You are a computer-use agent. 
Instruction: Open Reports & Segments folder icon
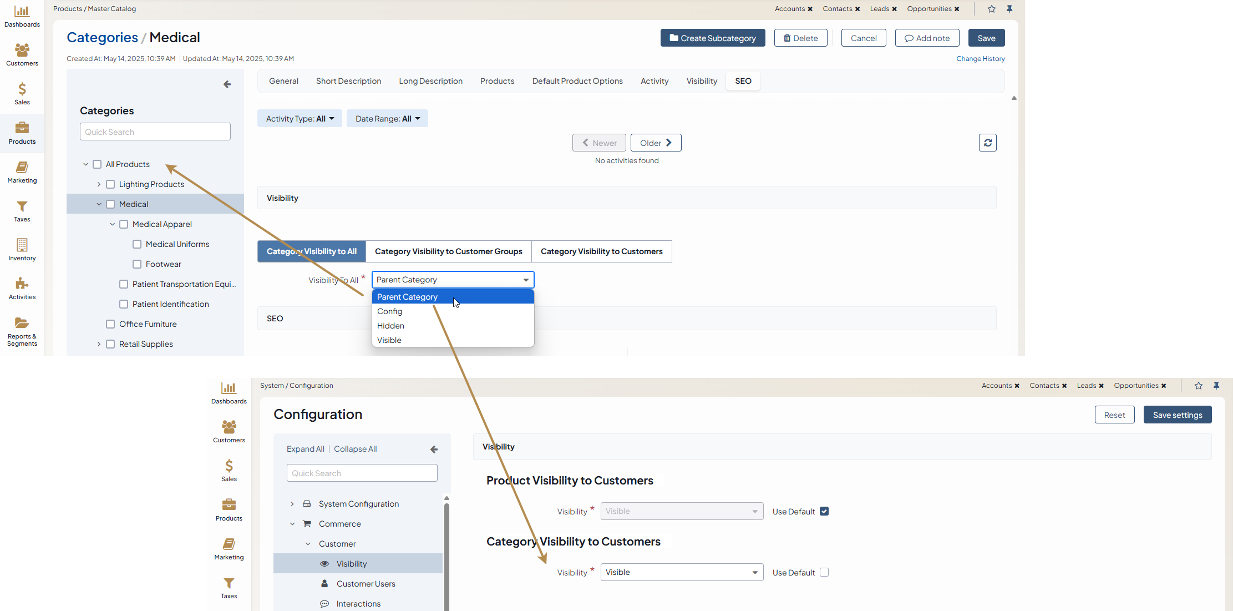[x=22, y=323]
